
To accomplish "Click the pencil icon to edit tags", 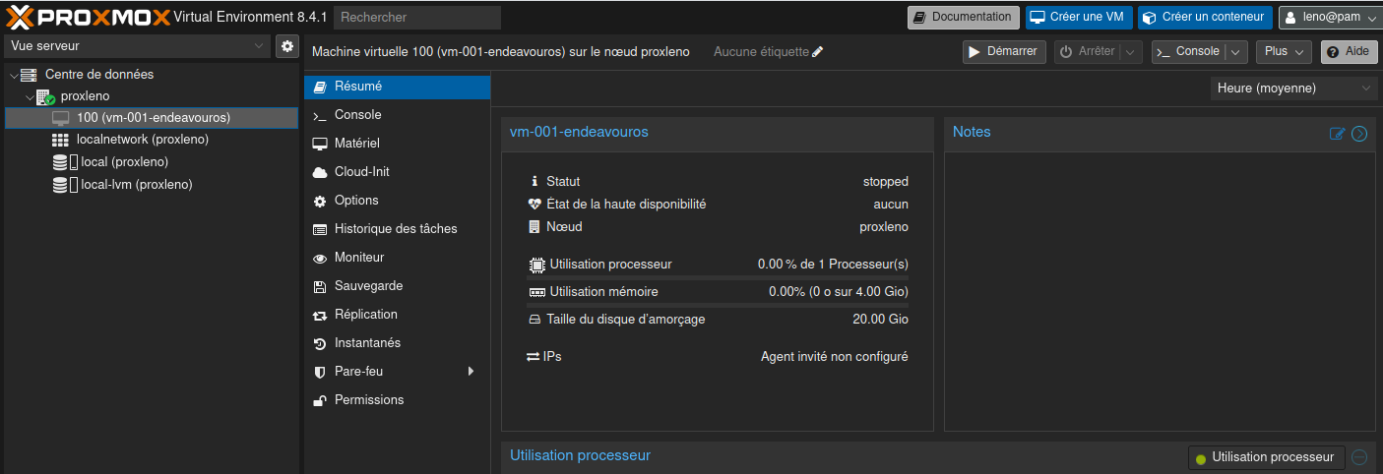I will pyautogui.click(x=818, y=52).
